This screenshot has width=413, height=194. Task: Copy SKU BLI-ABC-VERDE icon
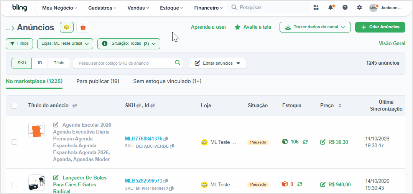172,146
